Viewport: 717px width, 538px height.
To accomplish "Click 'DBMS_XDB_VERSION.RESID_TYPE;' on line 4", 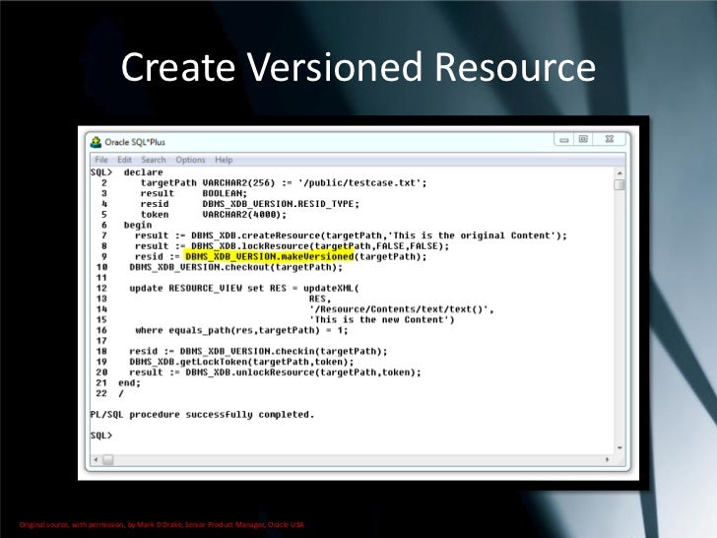I will tap(281, 204).
